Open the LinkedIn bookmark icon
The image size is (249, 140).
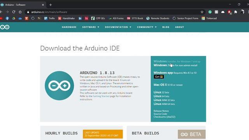(80, 18)
